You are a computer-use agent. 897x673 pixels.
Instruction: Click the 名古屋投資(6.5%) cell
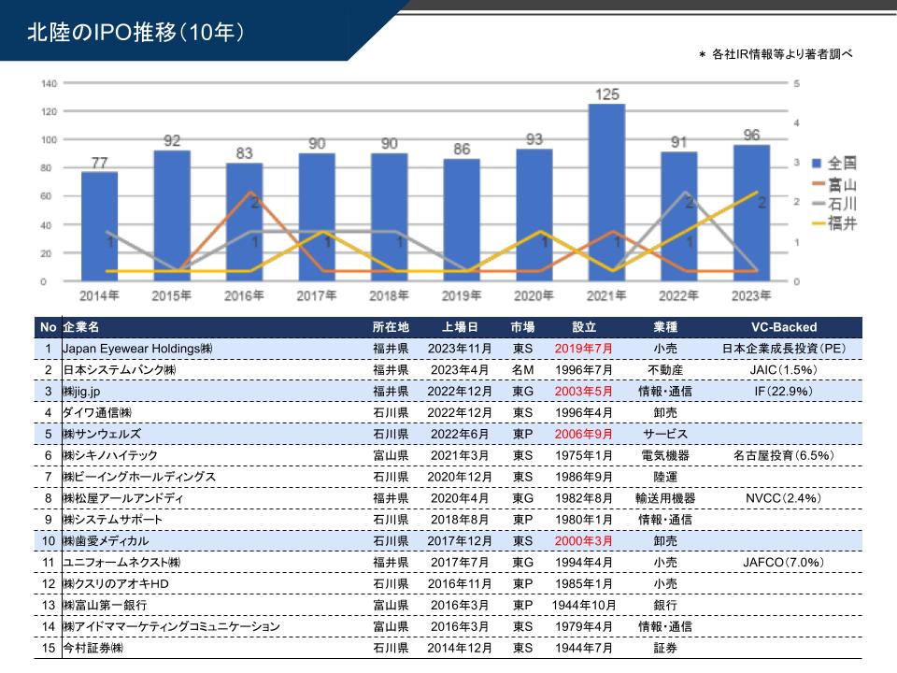point(784,455)
